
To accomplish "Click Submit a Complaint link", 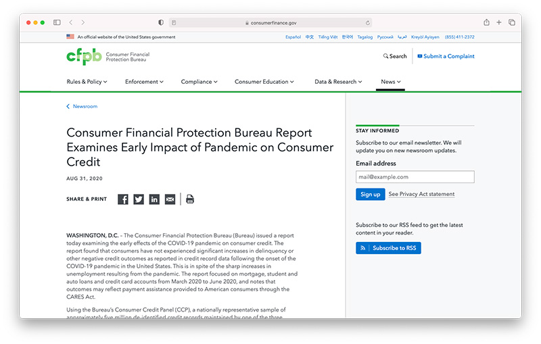I will [x=446, y=56].
